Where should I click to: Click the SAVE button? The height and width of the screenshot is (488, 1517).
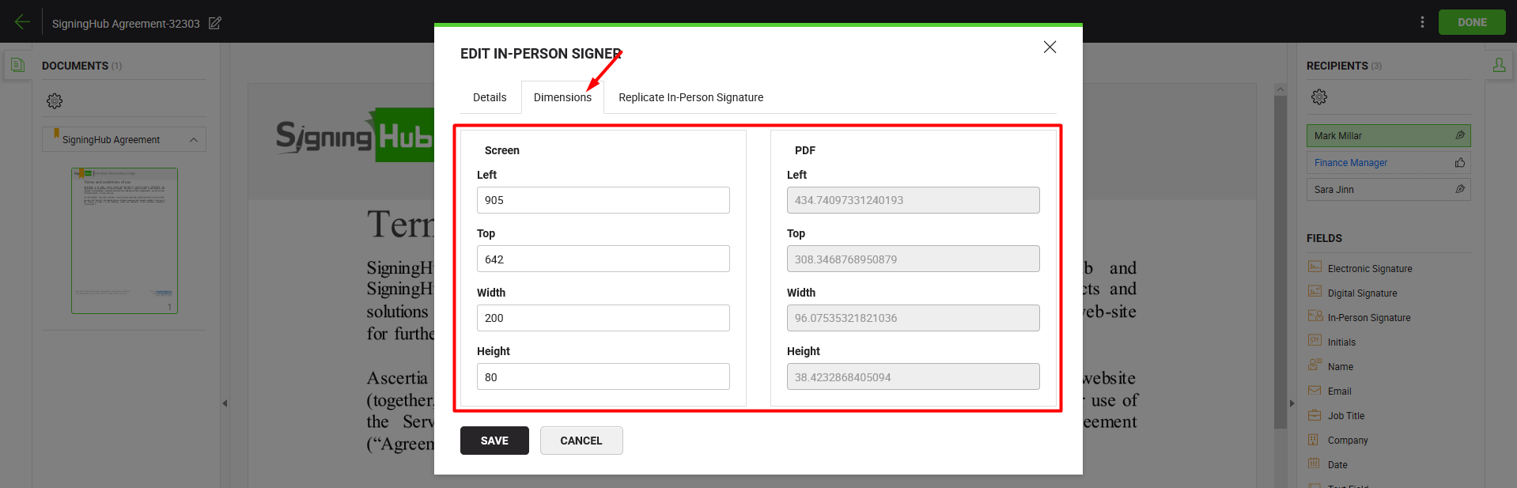pyautogui.click(x=494, y=441)
